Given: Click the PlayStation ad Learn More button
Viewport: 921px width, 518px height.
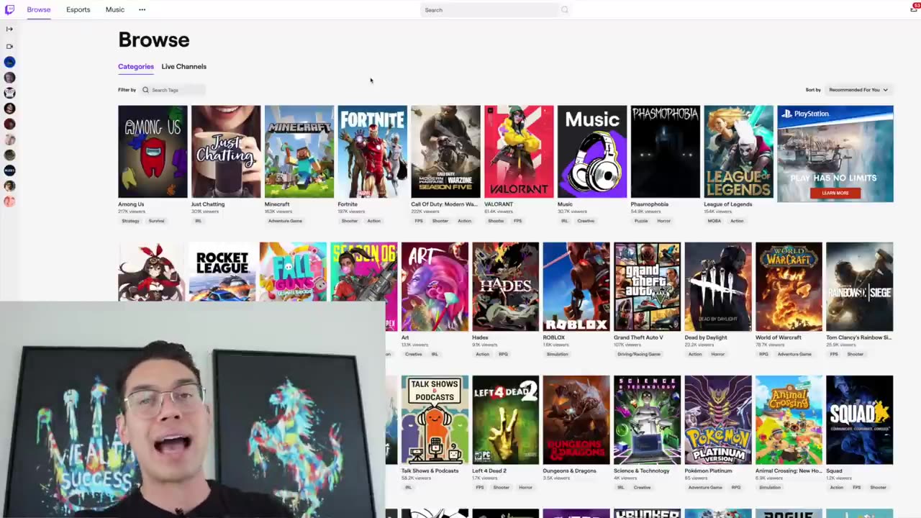Looking at the screenshot, I should coord(835,193).
